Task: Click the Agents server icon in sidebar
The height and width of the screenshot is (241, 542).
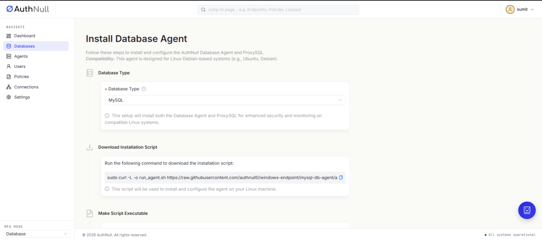Action: point(9,56)
